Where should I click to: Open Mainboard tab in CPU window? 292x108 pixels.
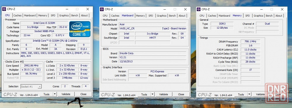tap(30, 15)
